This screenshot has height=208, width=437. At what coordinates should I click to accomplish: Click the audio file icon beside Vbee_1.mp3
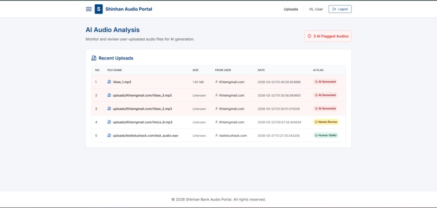110,82
